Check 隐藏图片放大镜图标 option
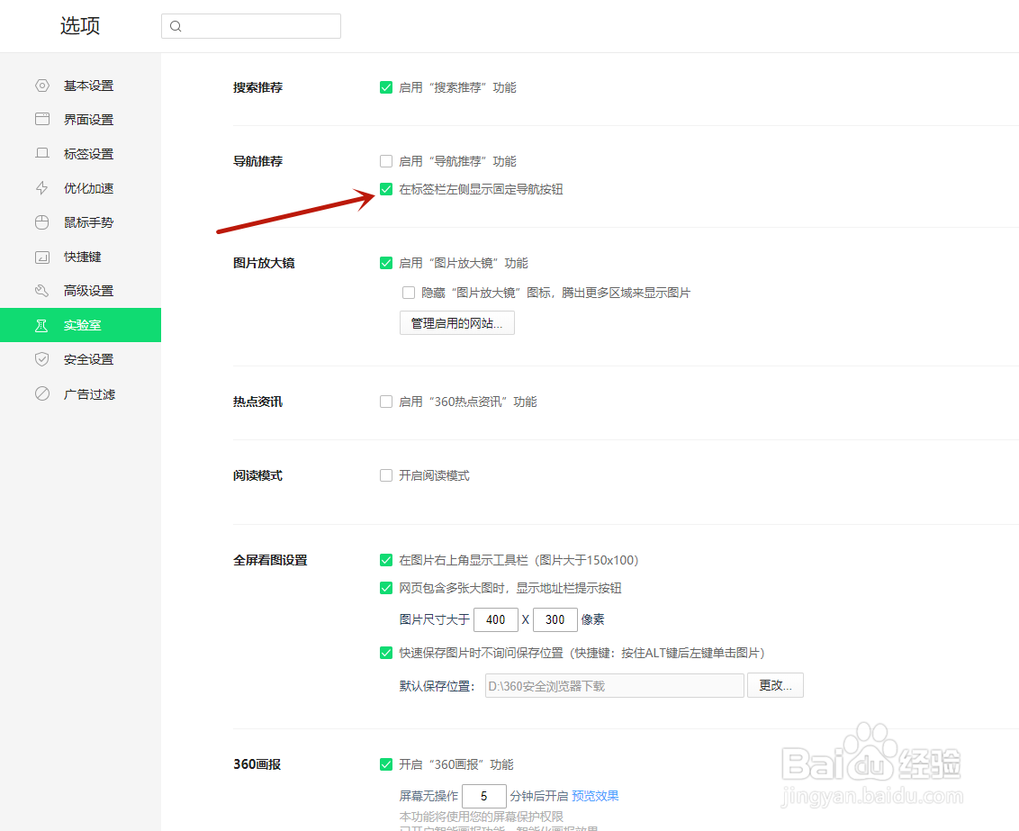 [409, 293]
